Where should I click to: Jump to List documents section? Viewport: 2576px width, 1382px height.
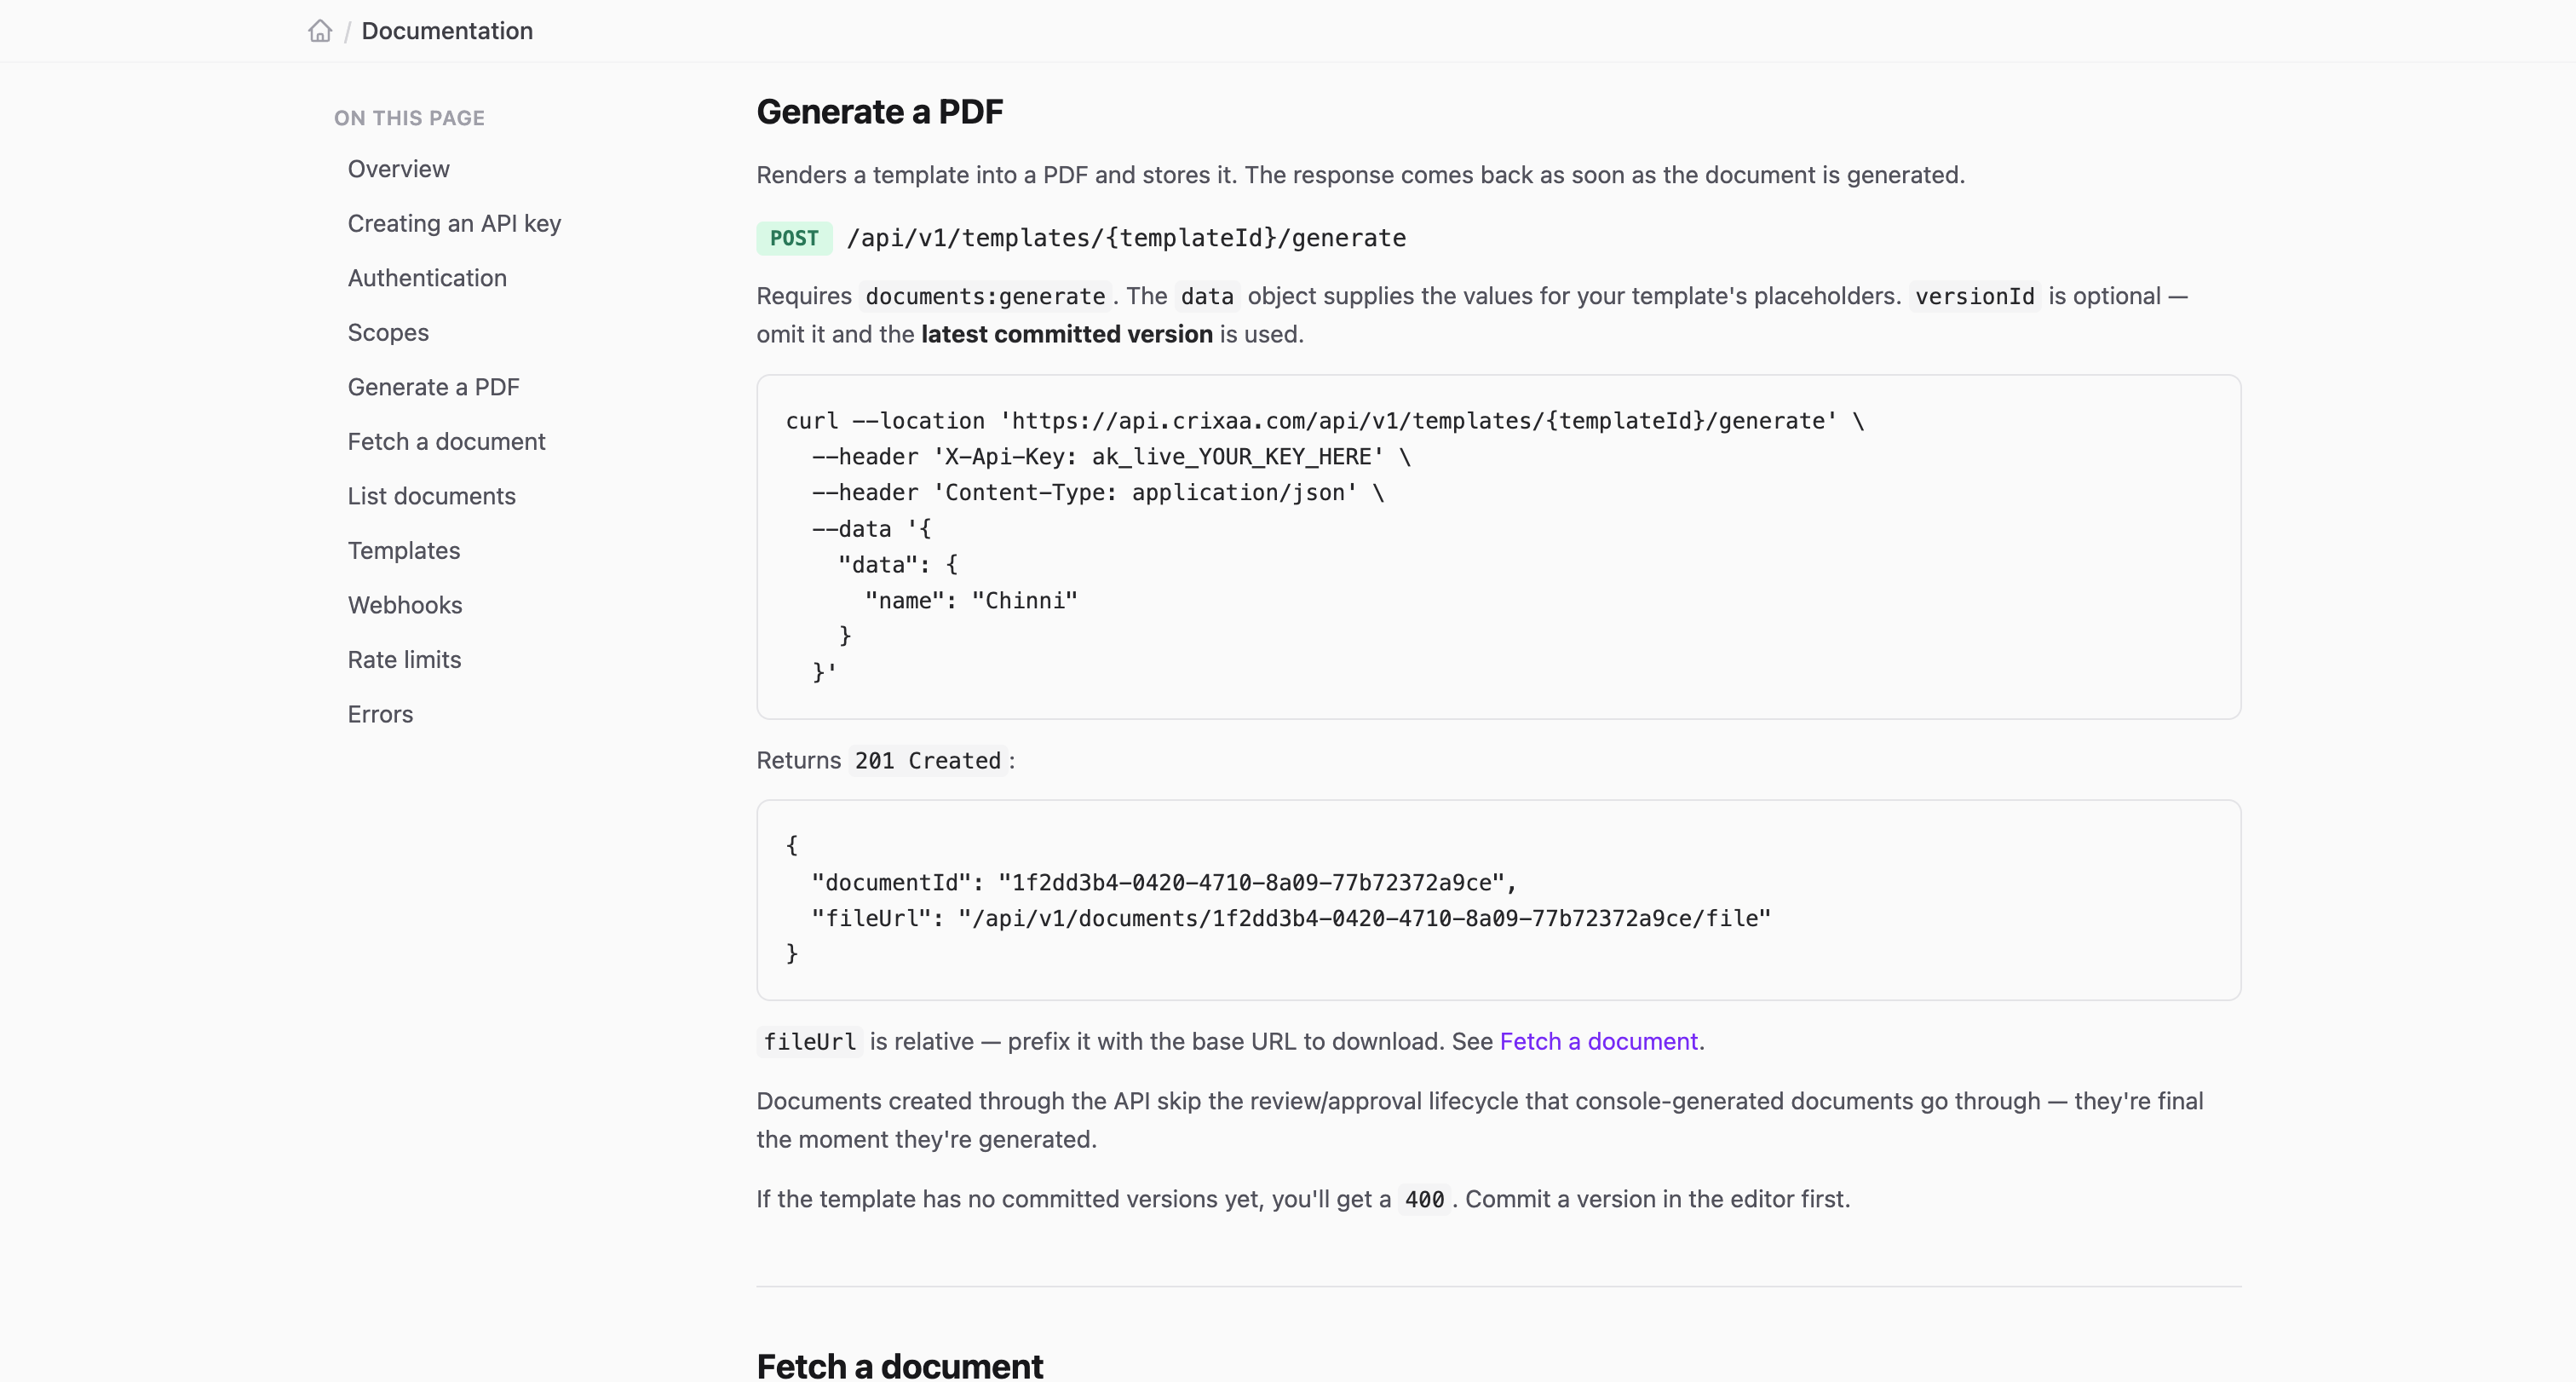pos(431,496)
